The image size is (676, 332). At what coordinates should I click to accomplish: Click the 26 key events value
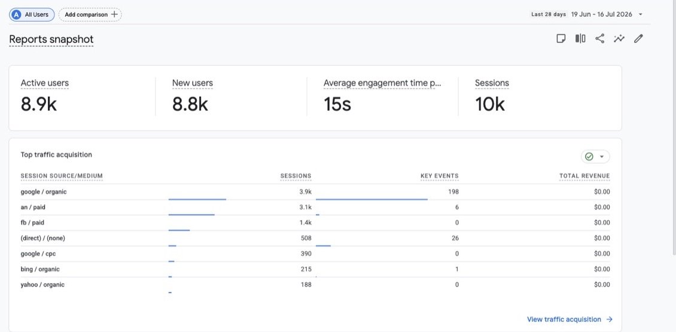point(455,238)
